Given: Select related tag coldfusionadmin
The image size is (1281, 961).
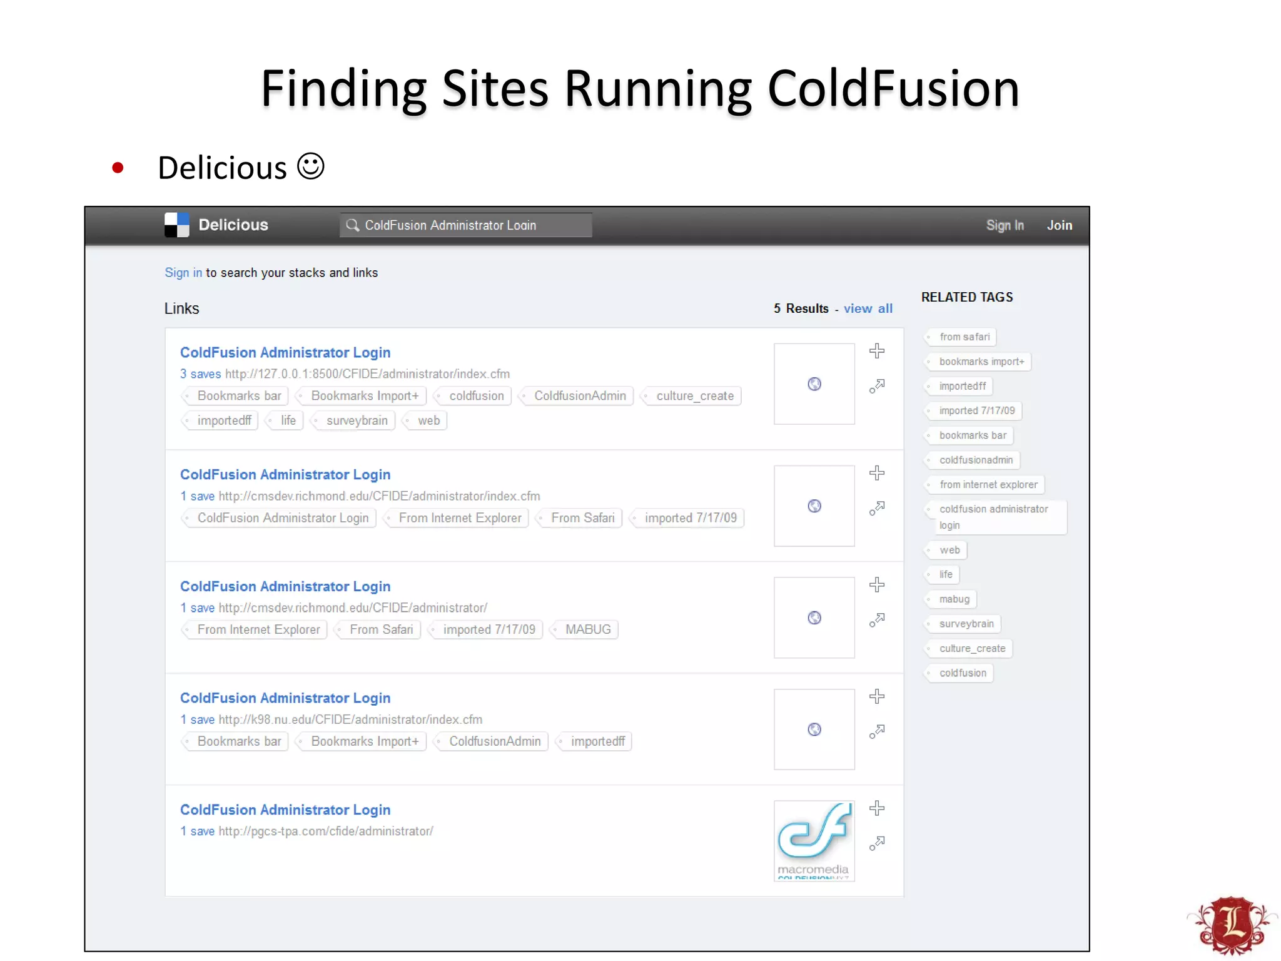Looking at the screenshot, I should click(972, 460).
